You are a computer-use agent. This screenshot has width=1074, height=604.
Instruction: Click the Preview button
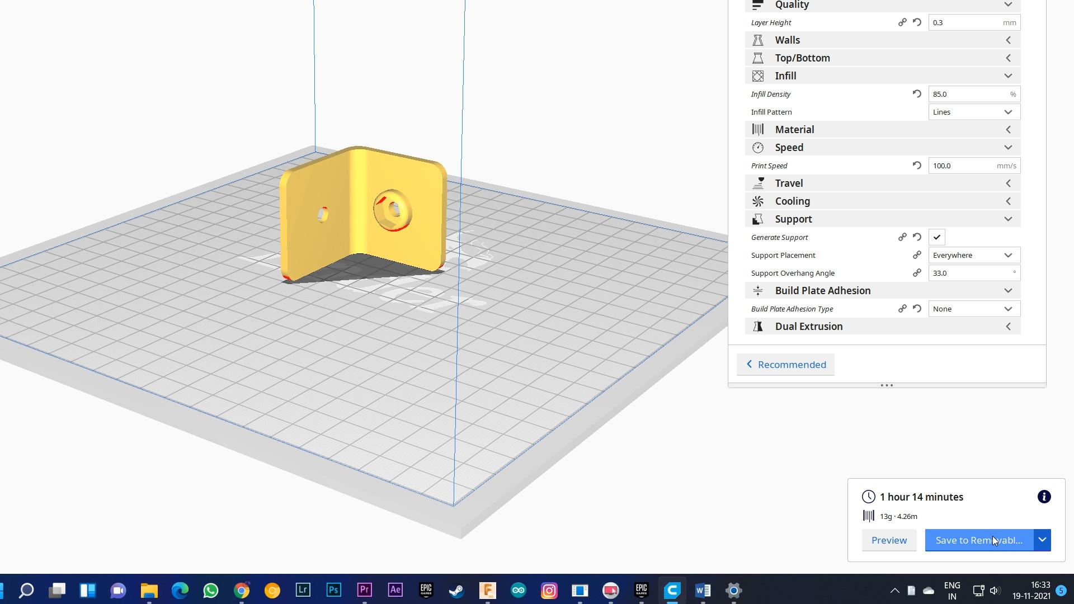[889, 540]
